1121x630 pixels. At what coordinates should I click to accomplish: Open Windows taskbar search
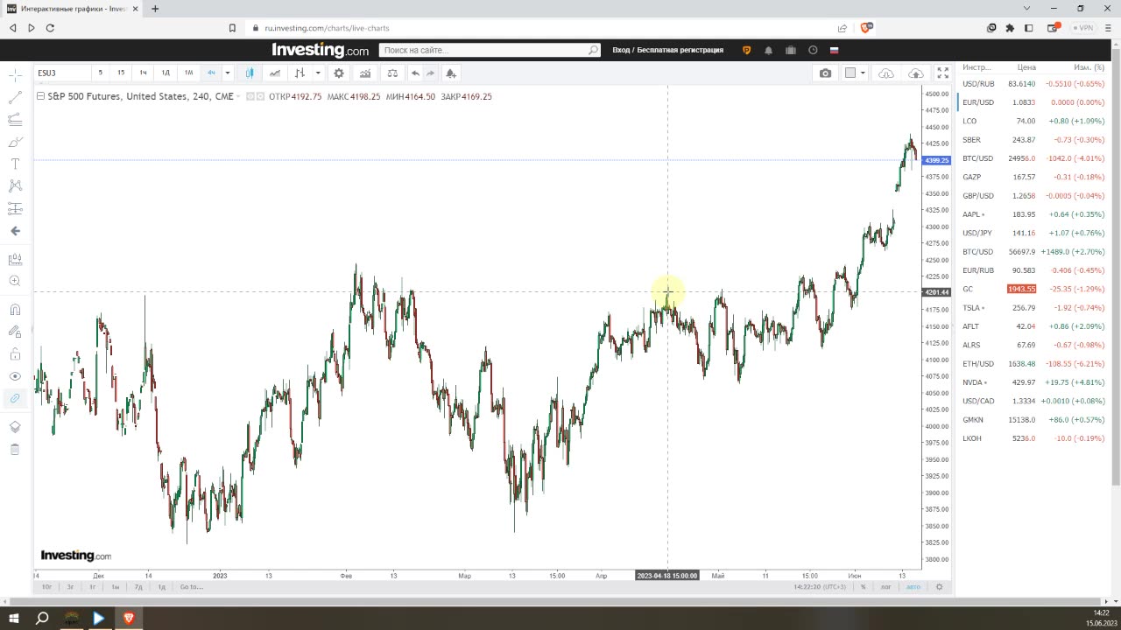[42, 618]
